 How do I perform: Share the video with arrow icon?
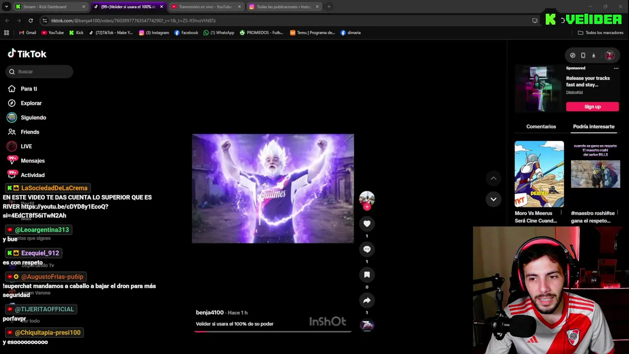367,300
